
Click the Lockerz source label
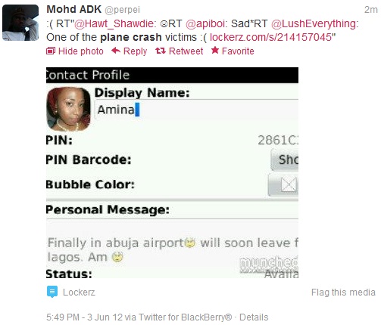[x=79, y=292]
